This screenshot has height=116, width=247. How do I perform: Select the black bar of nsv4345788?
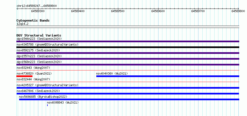pos(128,47)
